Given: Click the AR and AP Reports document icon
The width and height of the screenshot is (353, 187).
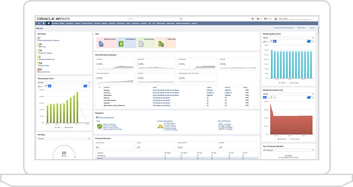Looking at the screenshot, I should (221, 126).
